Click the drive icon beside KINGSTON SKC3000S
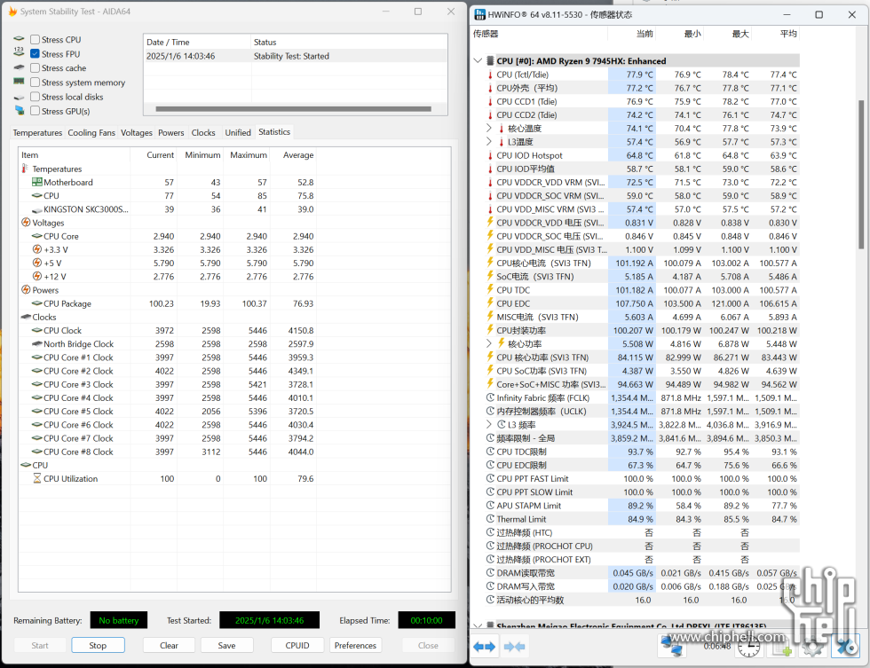870x668 pixels. (37, 209)
